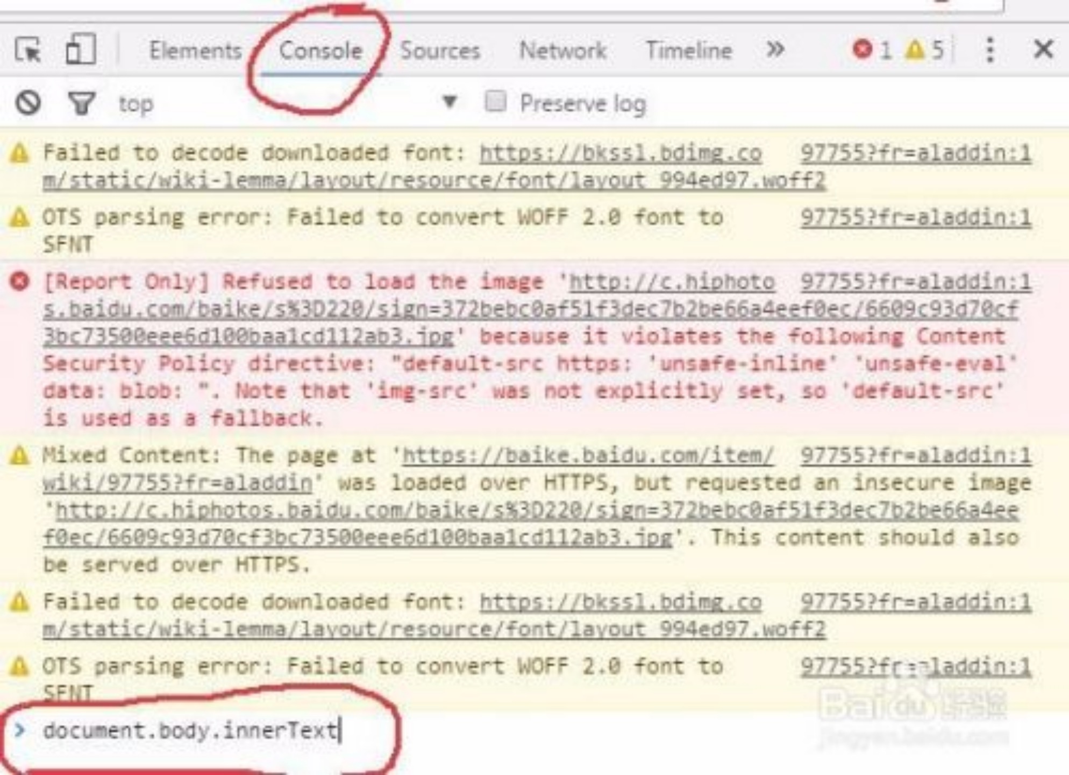
Task: Select text 'is used as a fallback.'
Action: 183,418
